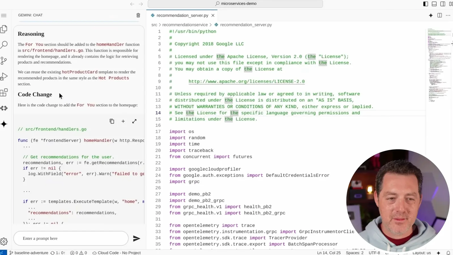Open notifications bell in status bar
This screenshot has width=453, height=255.
(448, 253)
